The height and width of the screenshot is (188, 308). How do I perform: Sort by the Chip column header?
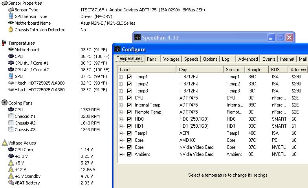(200, 70)
